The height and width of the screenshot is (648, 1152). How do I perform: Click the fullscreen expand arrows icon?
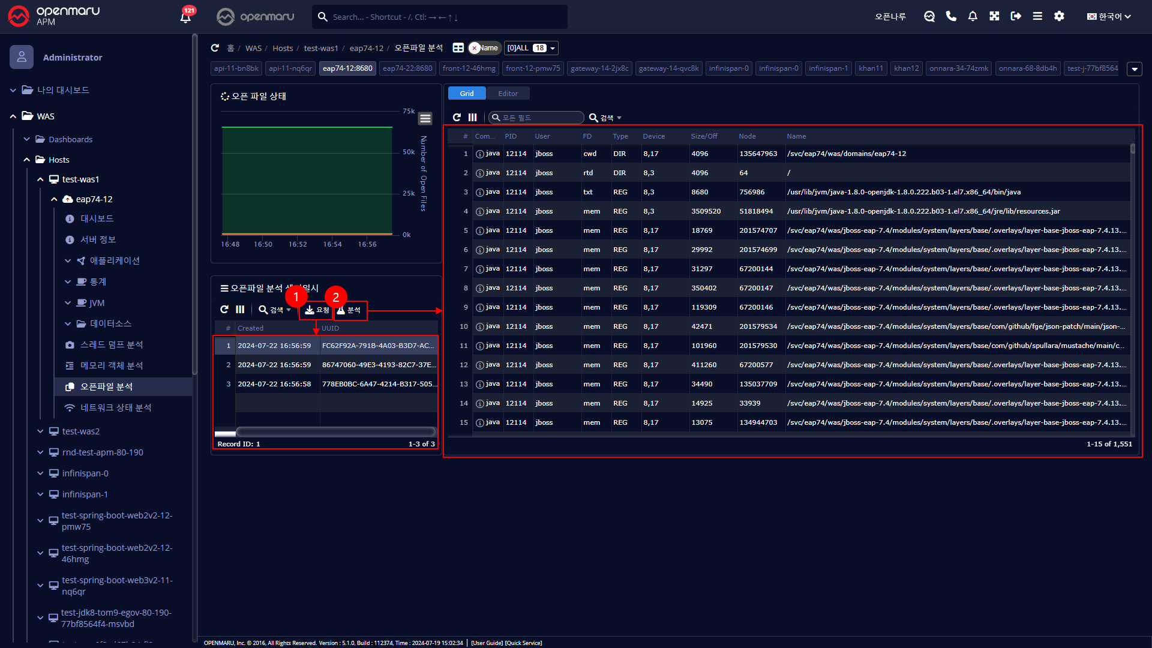pyautogui.click(x=994, y=16)
